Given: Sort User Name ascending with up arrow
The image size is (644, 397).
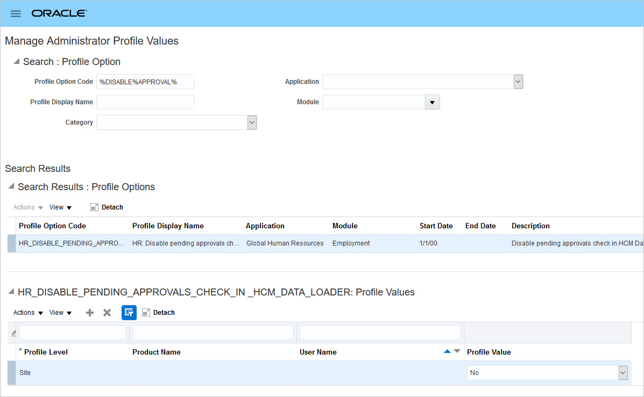Looking at the screenshot, I should click(447, 351).
